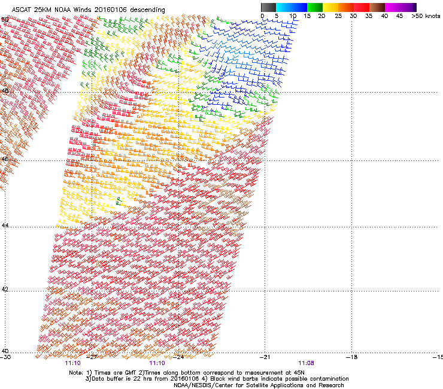Image resolution: width=443 pixels, height=389 pixels.
Task: Click the 11:10 time between -27 and -24
Action: [x=157, y=363]
